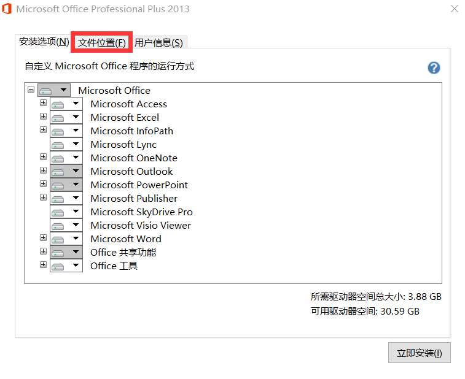Expand the Microsoft Outlook node
This screenshot has width=465, height=379.
point(43,170)
